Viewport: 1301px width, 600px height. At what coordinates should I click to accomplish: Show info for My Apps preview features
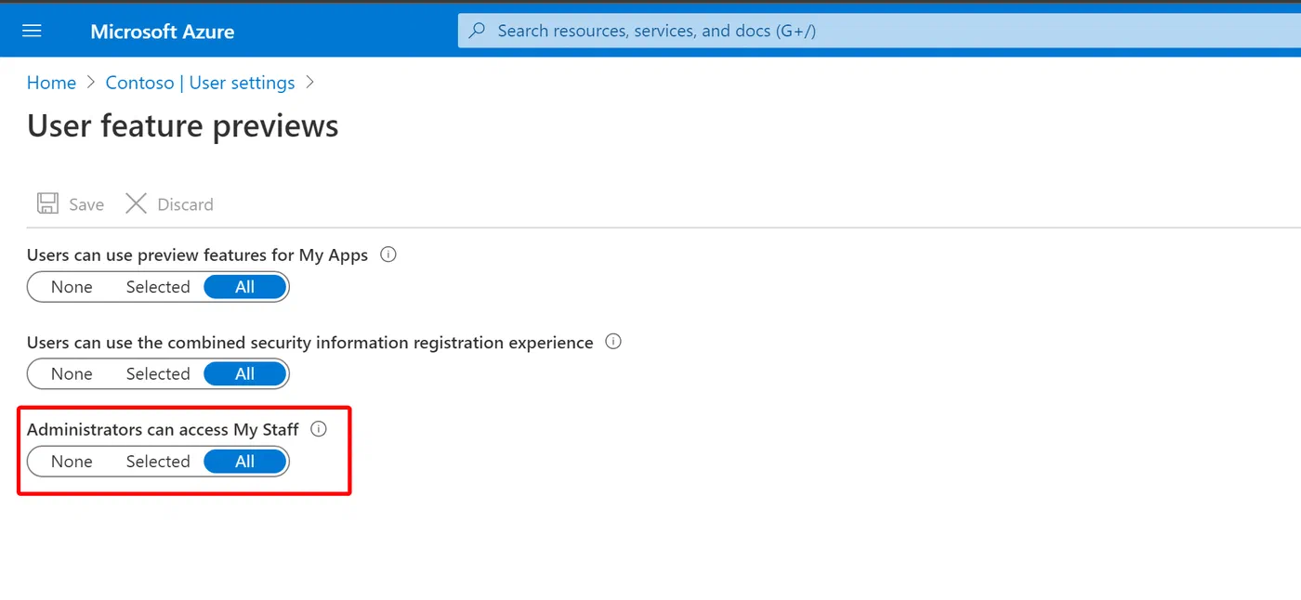click(x=388, y=254)
